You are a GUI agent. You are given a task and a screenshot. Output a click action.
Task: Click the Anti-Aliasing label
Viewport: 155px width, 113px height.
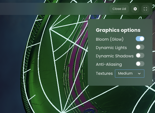click(x=109, y=64)
